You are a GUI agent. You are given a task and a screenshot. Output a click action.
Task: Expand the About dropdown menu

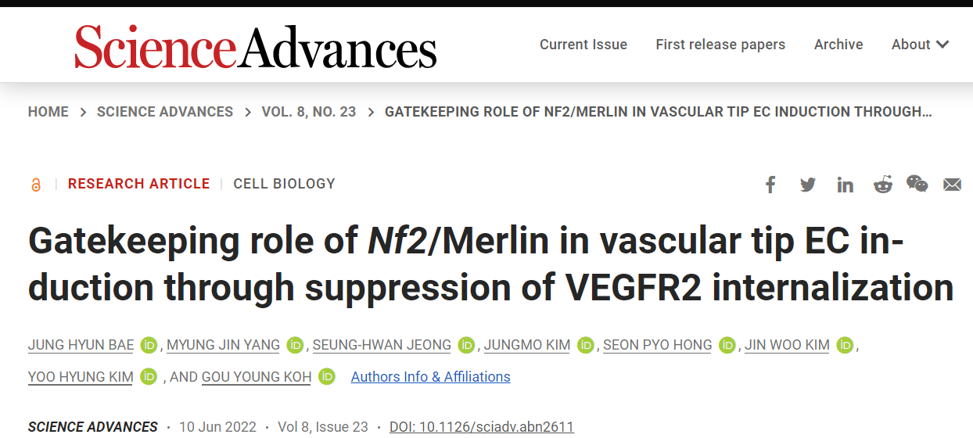coord(920,45)
